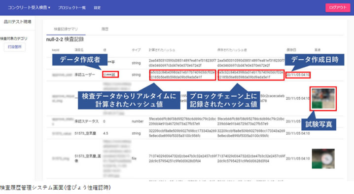Switch to the 検査記録サマリ tab
354x194 pixels.
tap(66, 29)
